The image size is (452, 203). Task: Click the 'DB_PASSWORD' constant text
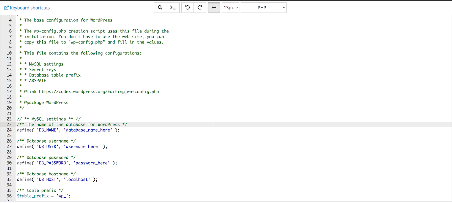(52, 163)
